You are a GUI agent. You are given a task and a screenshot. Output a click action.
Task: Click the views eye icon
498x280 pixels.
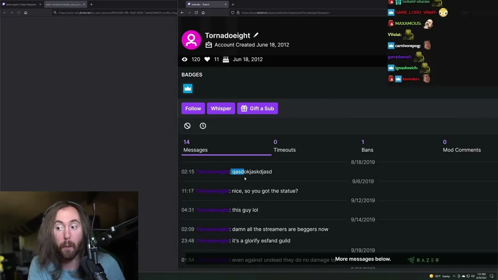[x=184, y=59]
